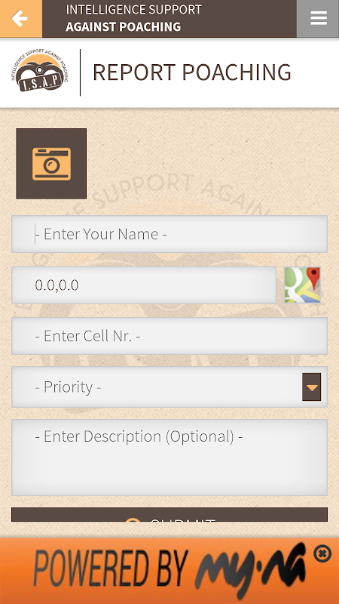Click the Powered by my.na banner
The width and height of the screenshot is (339, 604).
pos(169,571)
